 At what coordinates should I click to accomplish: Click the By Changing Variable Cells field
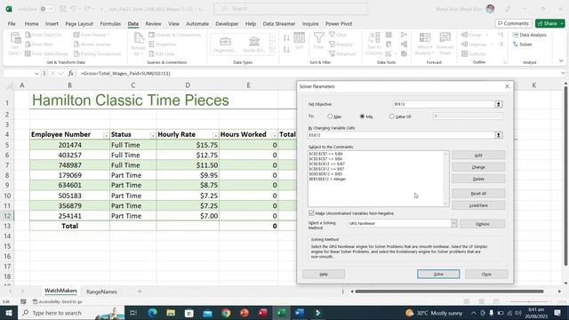click(401, 135)
